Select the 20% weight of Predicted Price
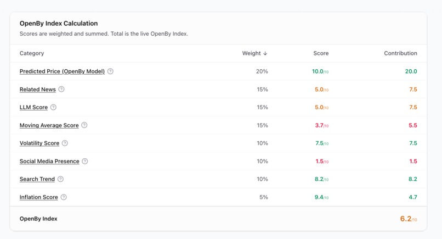Screen dimensions: 442x239 point(262,71)
